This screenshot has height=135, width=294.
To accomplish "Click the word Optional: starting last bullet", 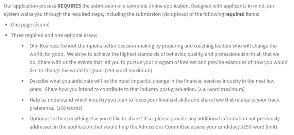I will pos(38,119).
